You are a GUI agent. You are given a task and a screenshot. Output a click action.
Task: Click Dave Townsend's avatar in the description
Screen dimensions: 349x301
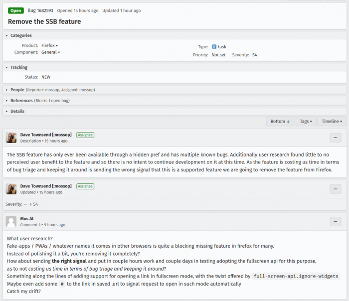(x=11, y=138)
